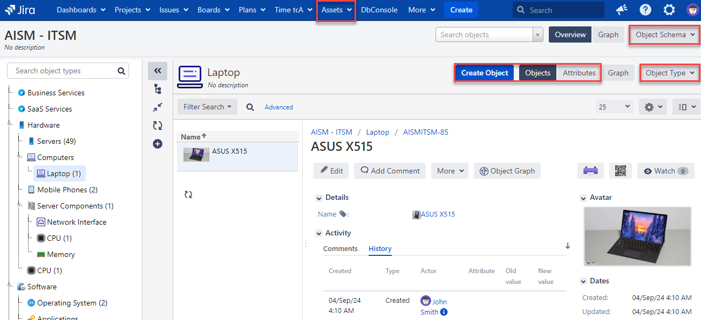701x320 pixels.
Task: Switch to the Comments tab
Action: tap(341, 248)
